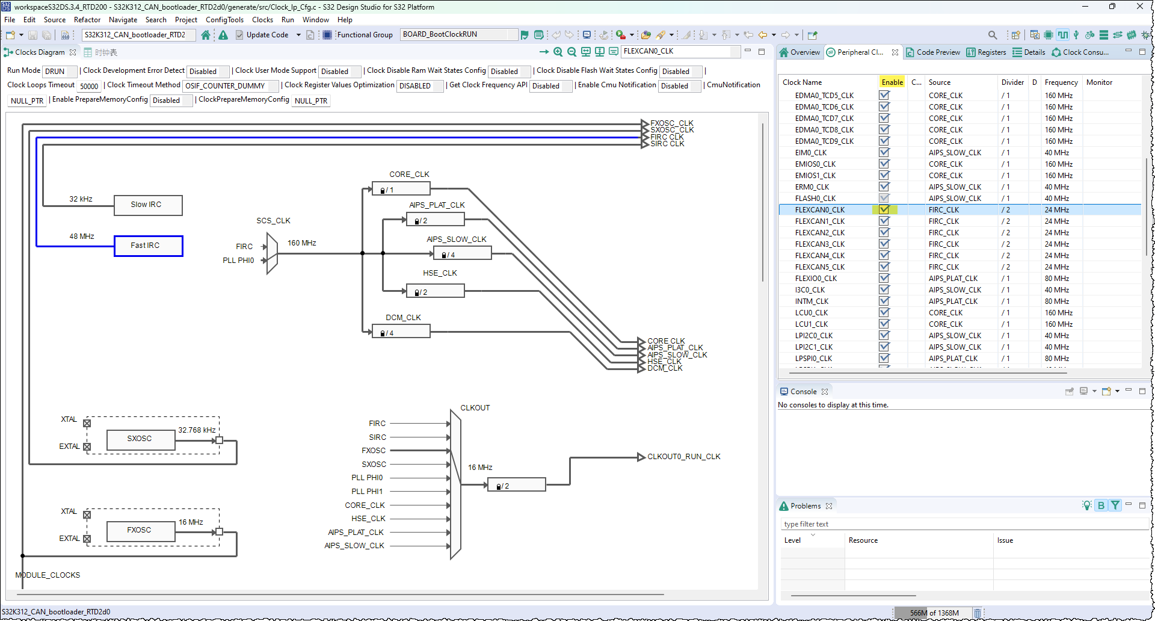
Task: Open the Run Mode DRUN dropdown
Action: pyautogui.click(x=60, y=71)
